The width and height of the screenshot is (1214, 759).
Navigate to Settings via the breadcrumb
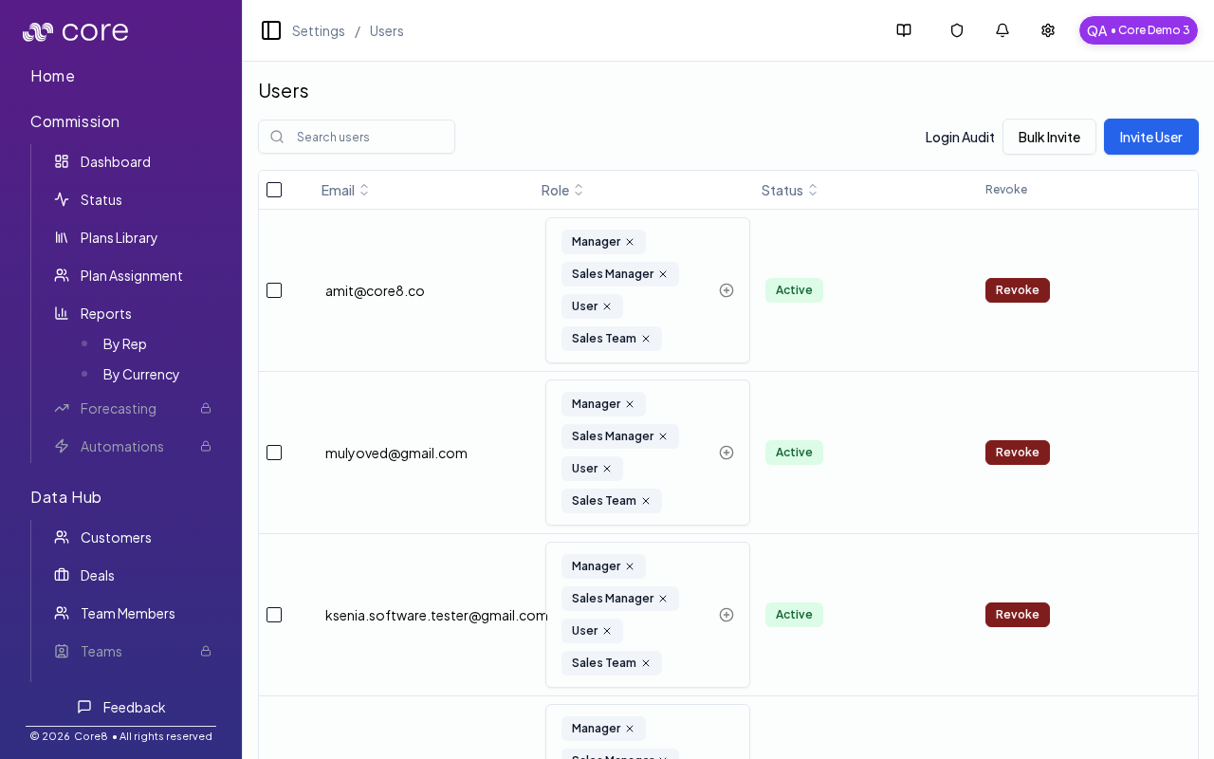pyautogui.click(x=318, y=30)
